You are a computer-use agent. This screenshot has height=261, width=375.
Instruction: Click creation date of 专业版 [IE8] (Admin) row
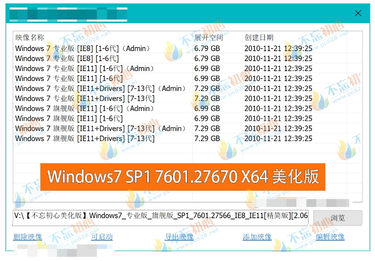pyautogui.click(x=279, y=49)
